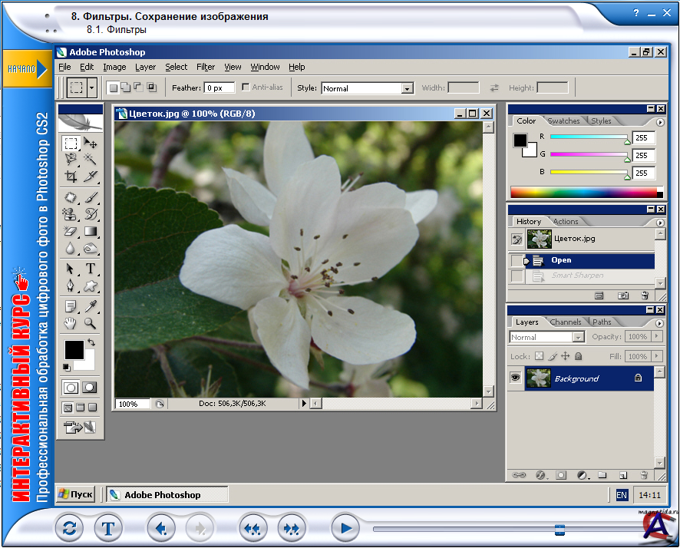Toggle the history brush source for Цветок.jpg

point(517,239)
